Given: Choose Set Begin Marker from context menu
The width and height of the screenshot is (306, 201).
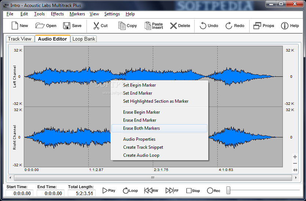Looking at the screenshot, I should click(159, 85).
